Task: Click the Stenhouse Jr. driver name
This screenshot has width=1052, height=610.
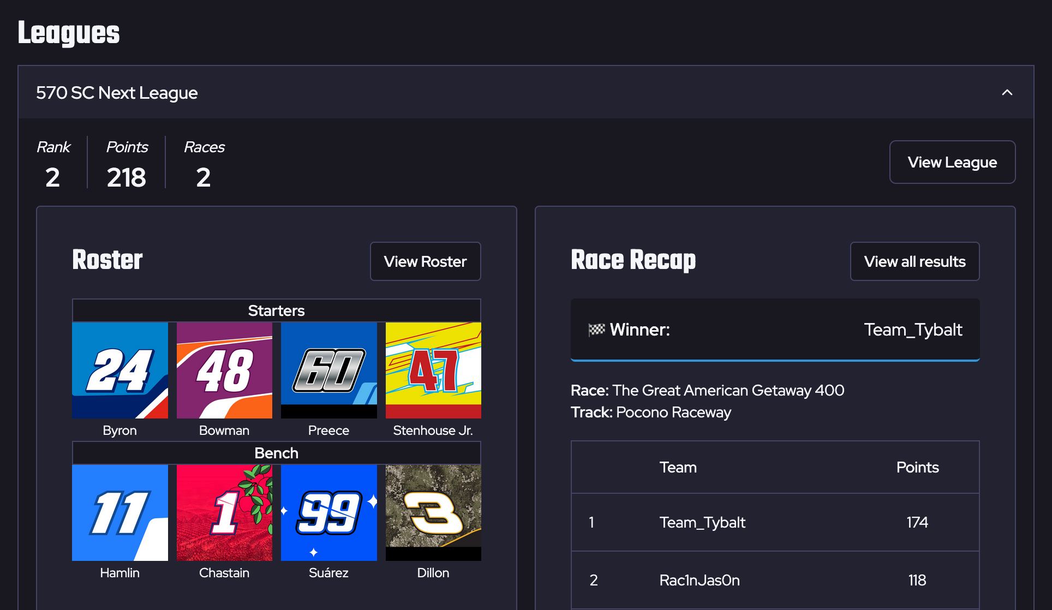Action: tap(433, 430)
